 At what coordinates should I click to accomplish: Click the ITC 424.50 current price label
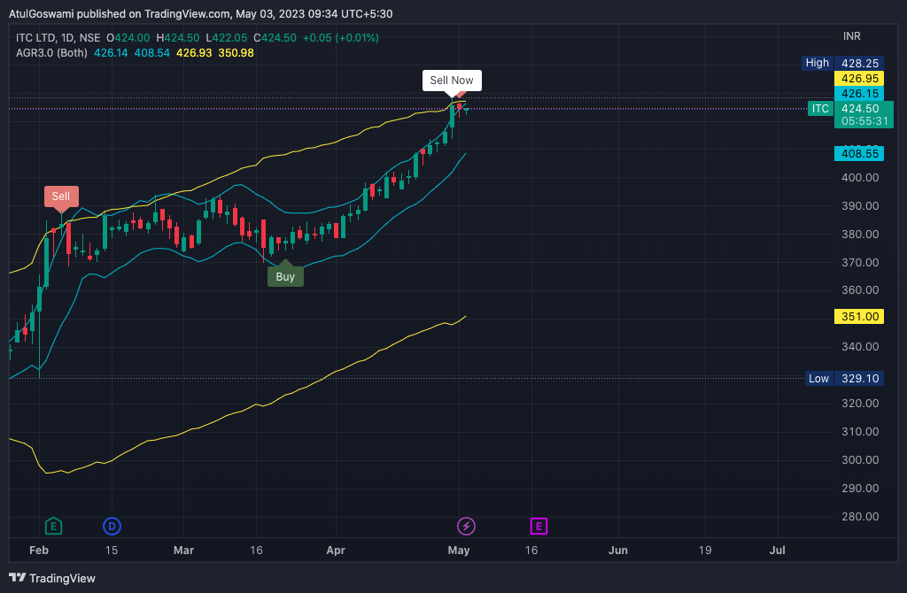[x=850, y=109]
